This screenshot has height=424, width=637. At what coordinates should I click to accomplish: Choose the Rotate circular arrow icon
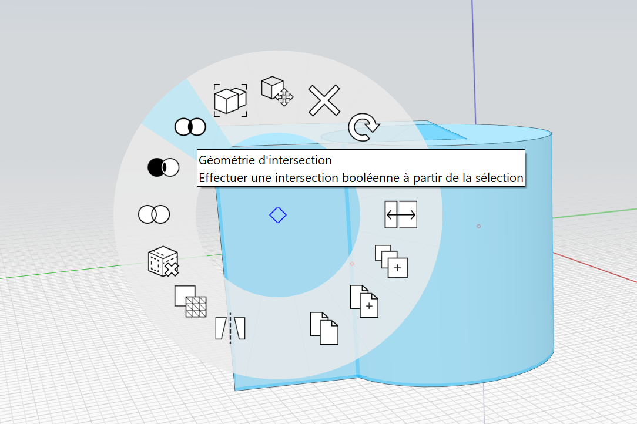click(x=364, y=128)
